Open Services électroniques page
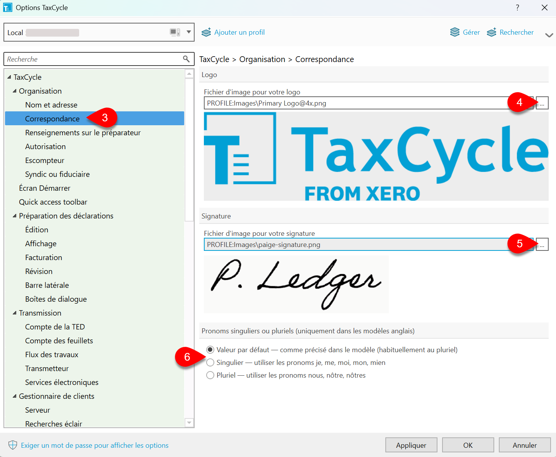The height and width of the screenshot is (457, 556). 62,382
